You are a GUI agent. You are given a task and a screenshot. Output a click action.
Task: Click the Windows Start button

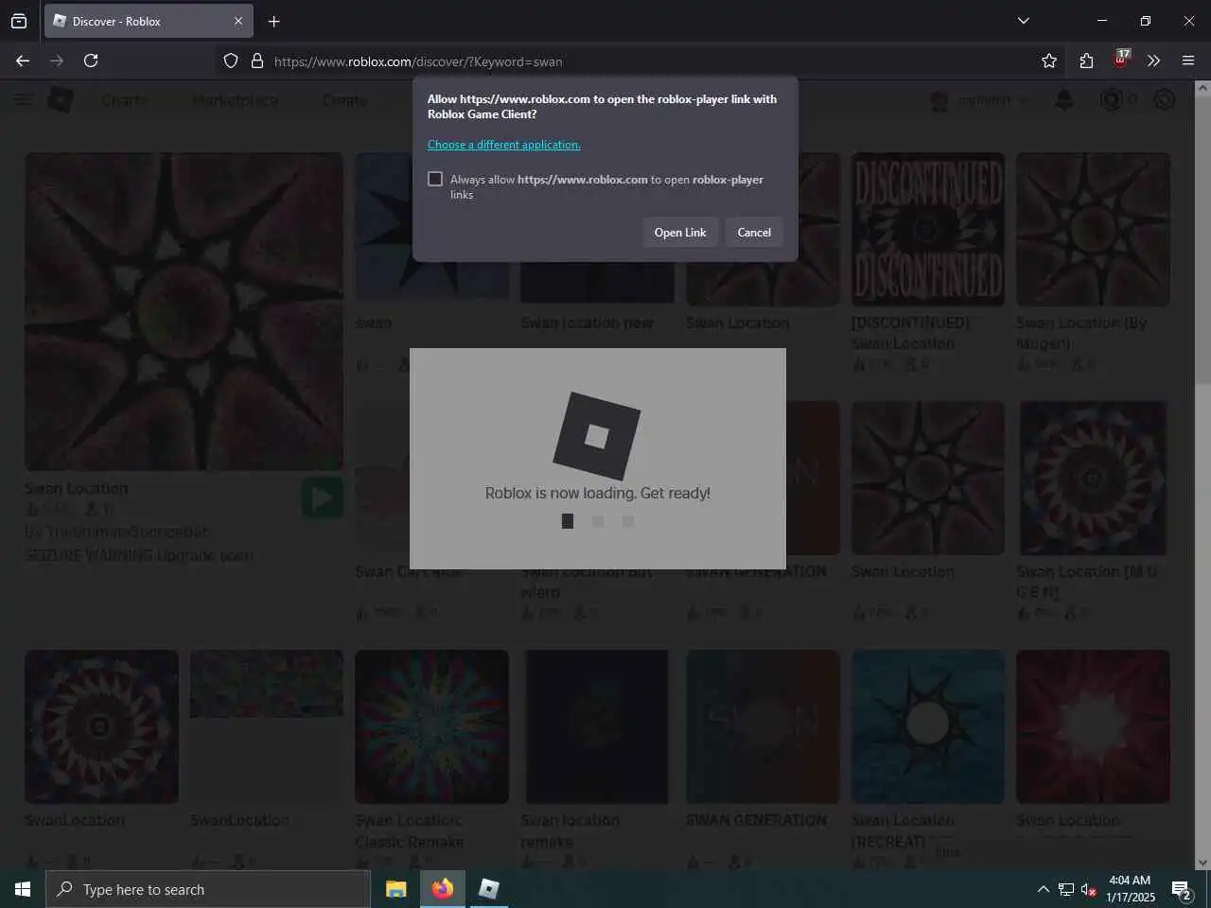[23, 889]
